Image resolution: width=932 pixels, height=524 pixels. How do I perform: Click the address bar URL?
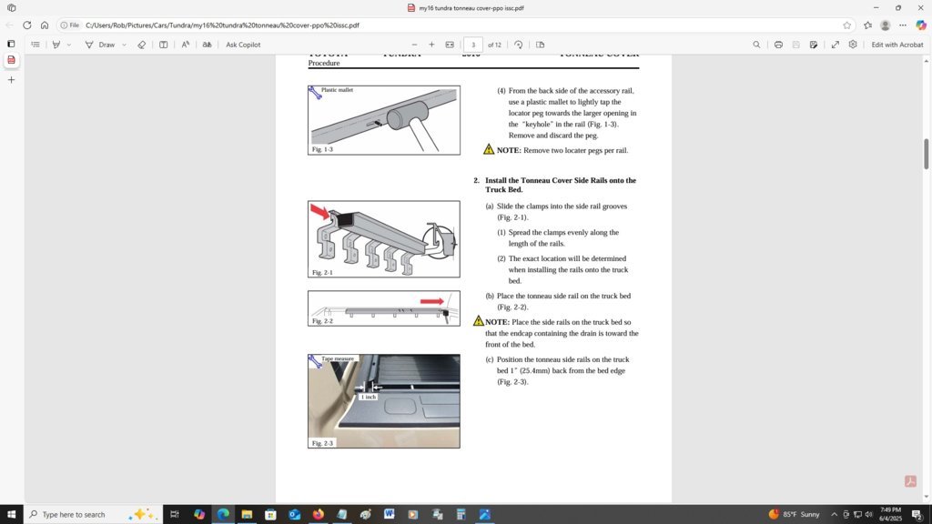[222, 25]
